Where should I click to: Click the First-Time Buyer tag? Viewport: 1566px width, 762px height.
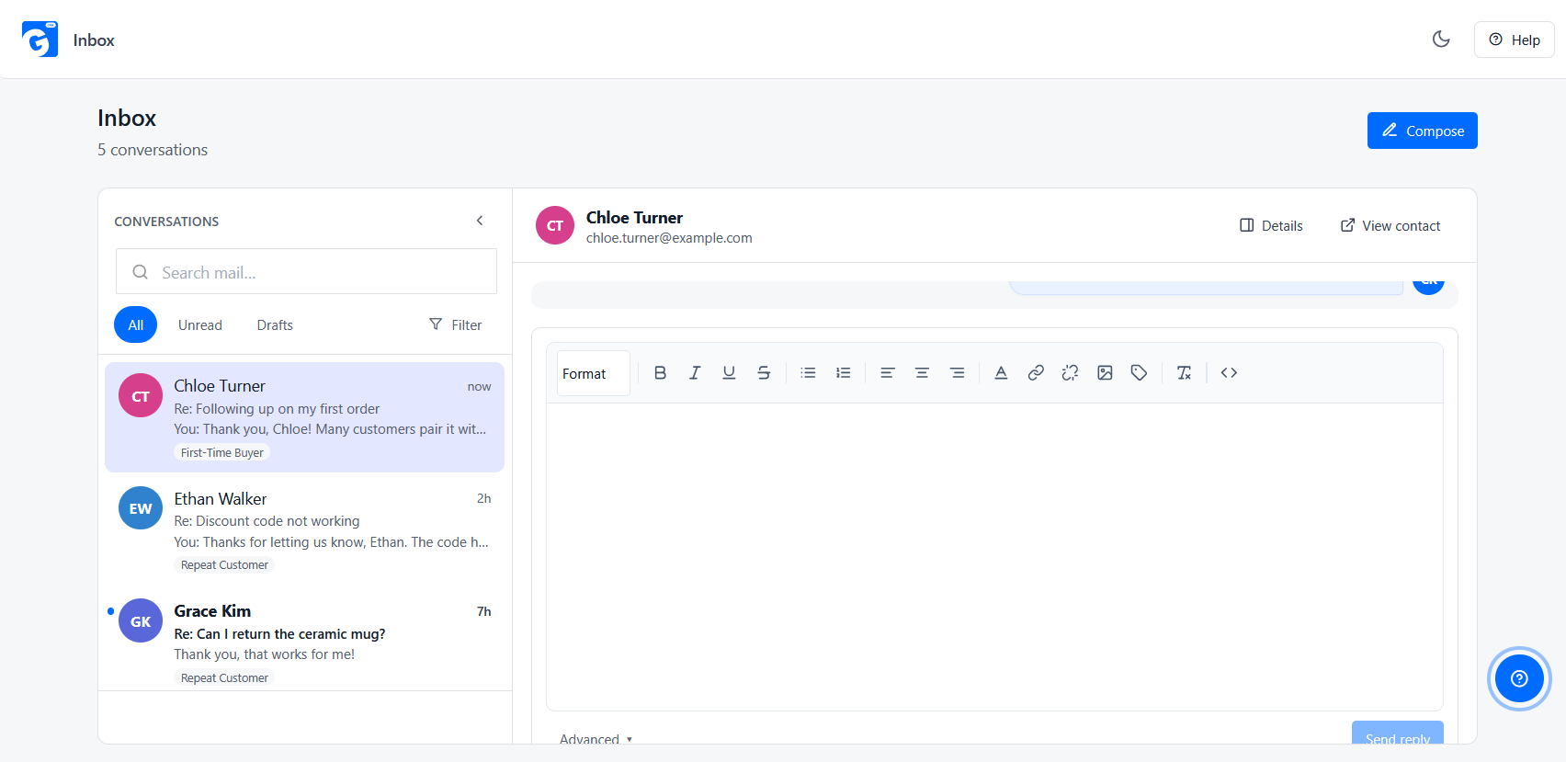(221, 452)
